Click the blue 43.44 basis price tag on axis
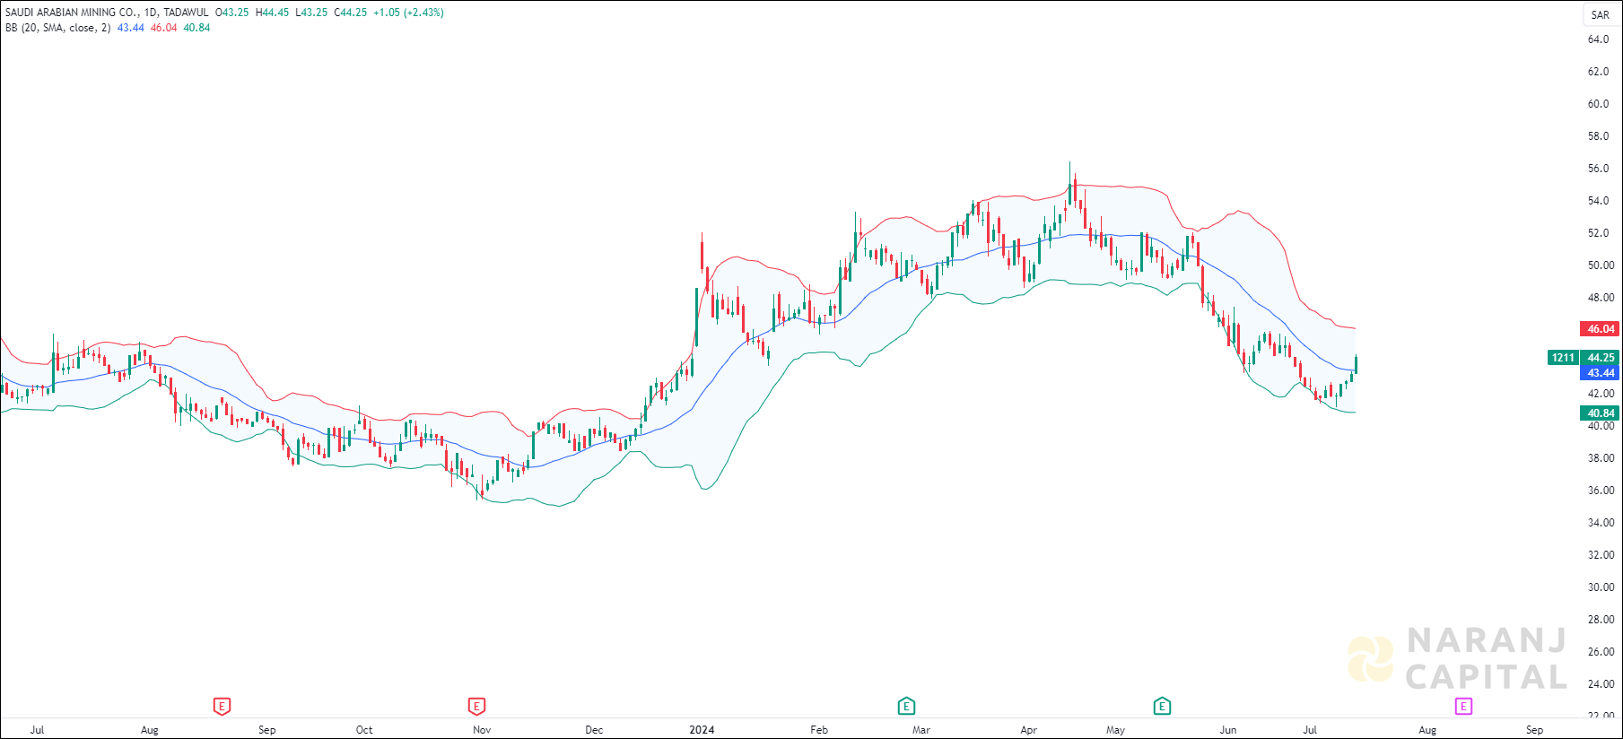The height and width of the screenshot is (739, 1623). pos(1601,373)
